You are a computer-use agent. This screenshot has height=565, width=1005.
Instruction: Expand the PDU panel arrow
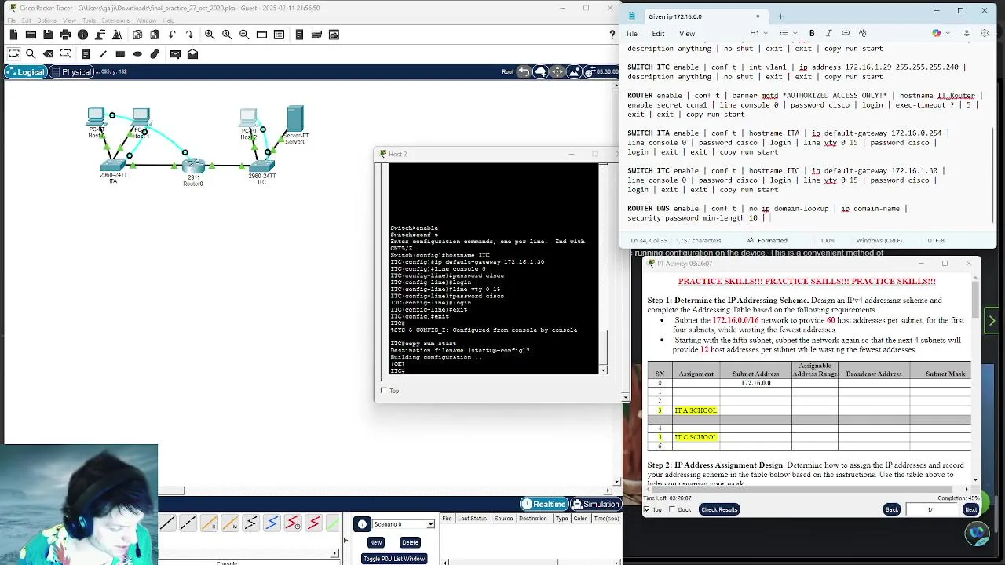pos(345,540)
